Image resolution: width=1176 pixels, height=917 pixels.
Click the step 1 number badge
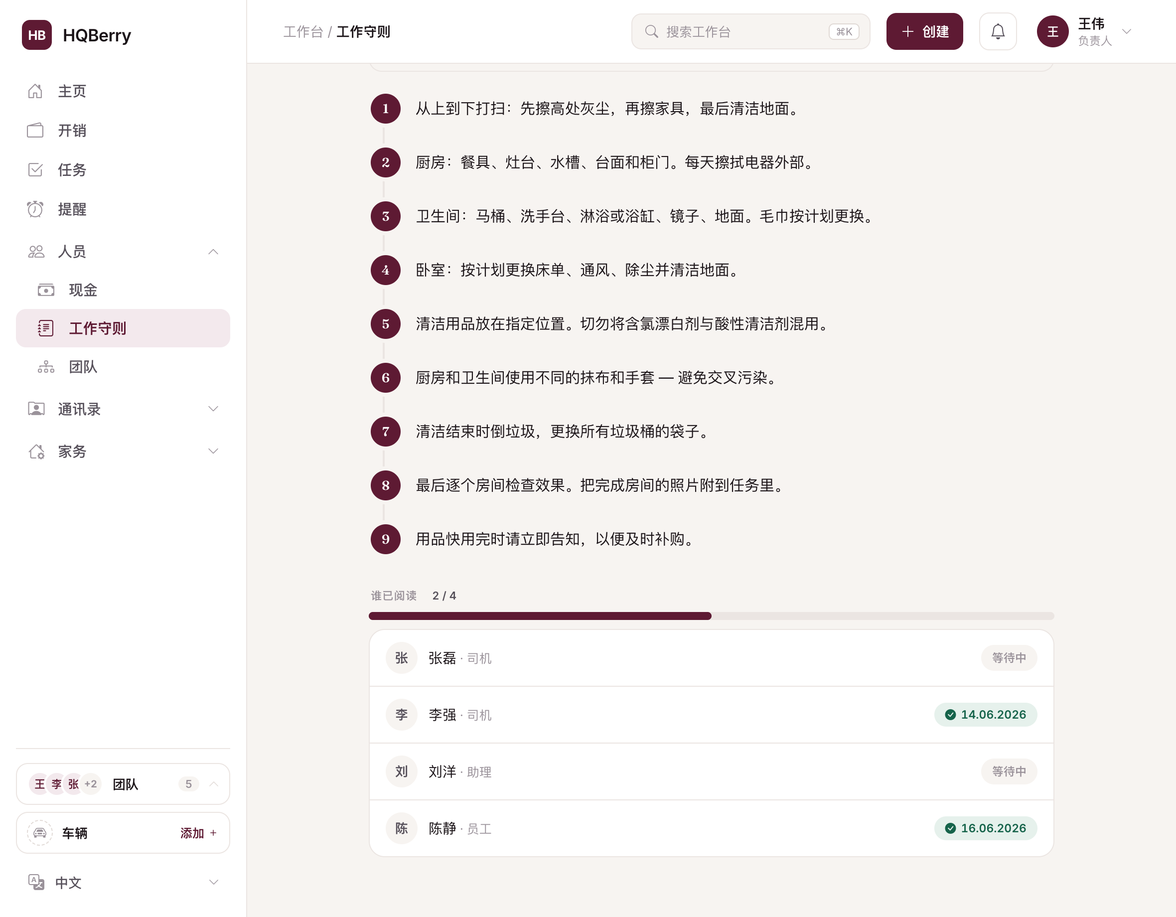click(x=386, y=108)
